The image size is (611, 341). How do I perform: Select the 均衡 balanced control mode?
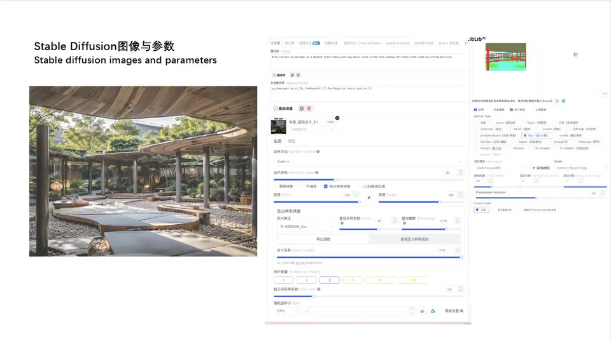(481, 210)
